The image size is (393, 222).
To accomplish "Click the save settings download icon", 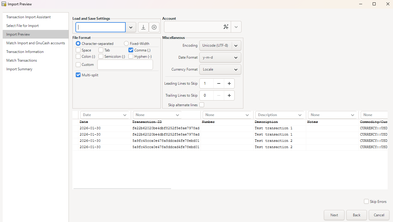I will click(x=143, y=27).
